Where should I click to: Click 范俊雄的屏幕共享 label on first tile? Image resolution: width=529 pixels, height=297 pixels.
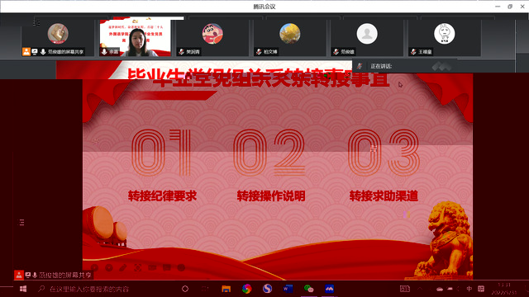pos(65,52)
